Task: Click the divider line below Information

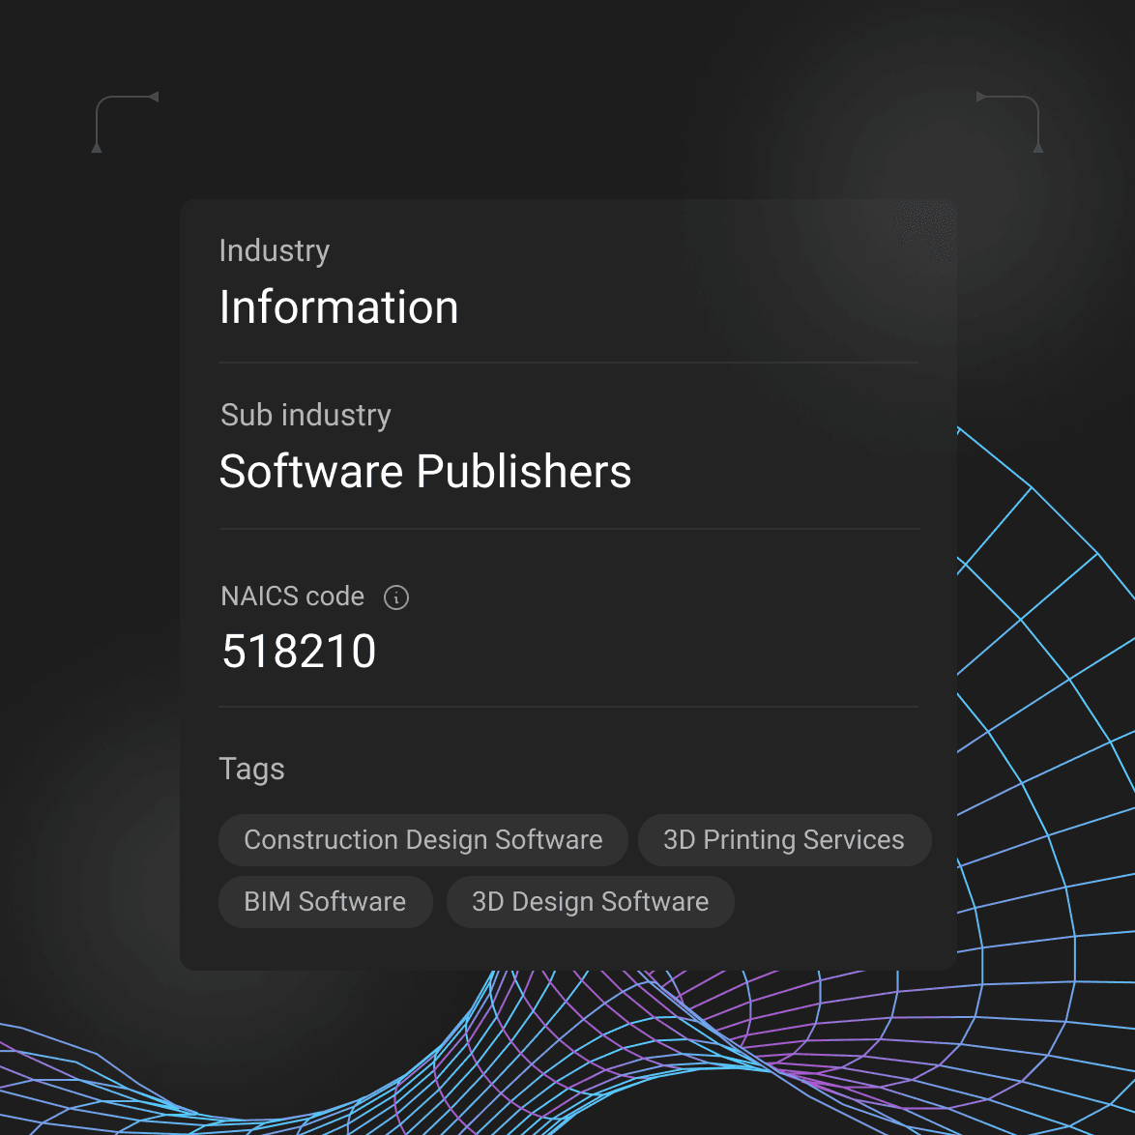Action: pos(568,363)
